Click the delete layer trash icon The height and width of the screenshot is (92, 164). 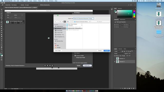coord(134,88)
